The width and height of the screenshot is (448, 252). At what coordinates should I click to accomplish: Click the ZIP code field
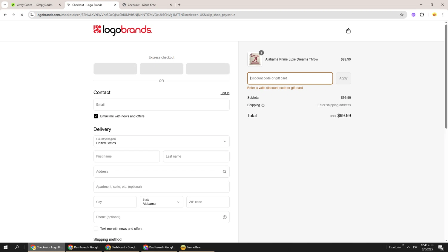208,202
